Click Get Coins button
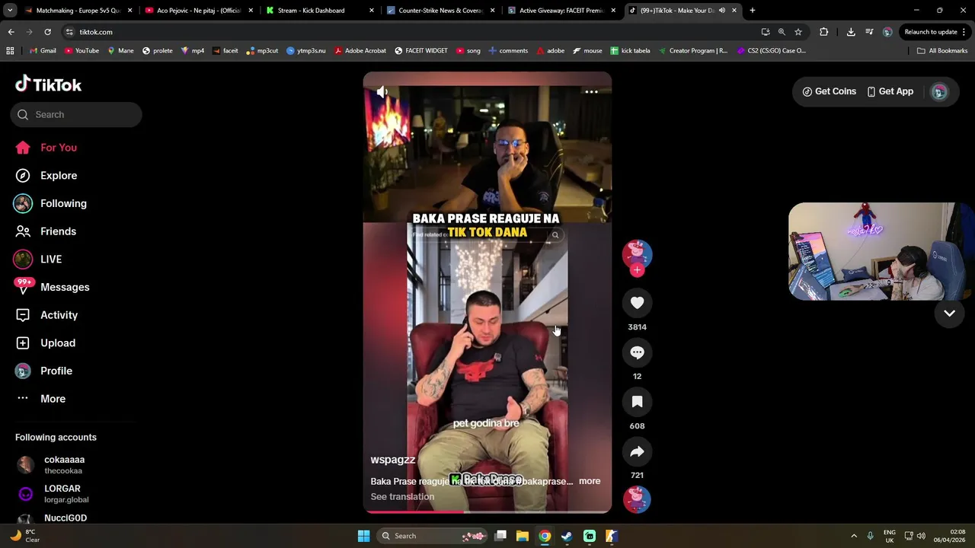 [x=829, y=91]
